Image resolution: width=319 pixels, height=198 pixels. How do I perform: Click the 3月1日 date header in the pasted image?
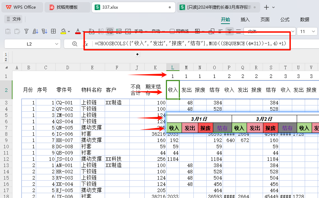199,119
